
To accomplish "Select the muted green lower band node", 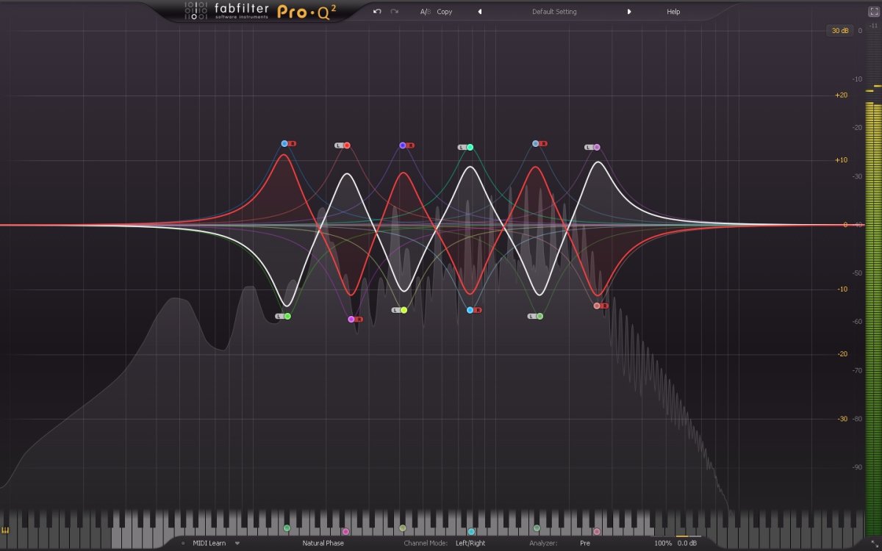I will (539, 316).
